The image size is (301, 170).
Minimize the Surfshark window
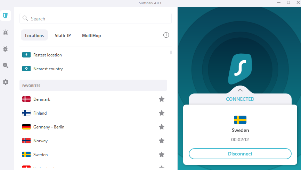coord(279,3)
